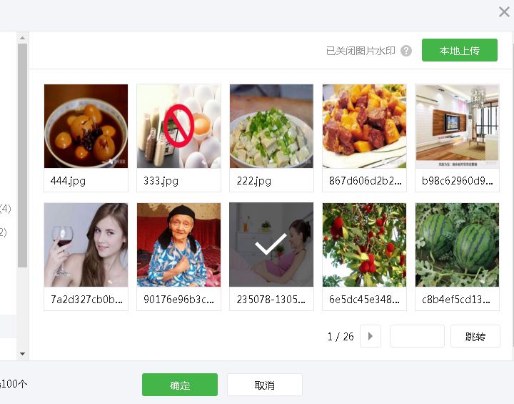Click the page number input field
514x404 pixels.
(417, 336)
